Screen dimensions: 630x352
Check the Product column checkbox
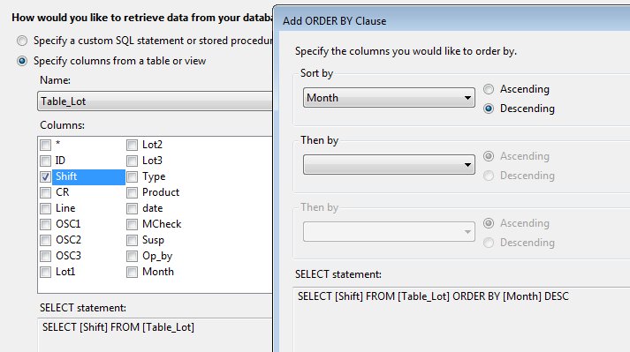click(x=132, y=192)
